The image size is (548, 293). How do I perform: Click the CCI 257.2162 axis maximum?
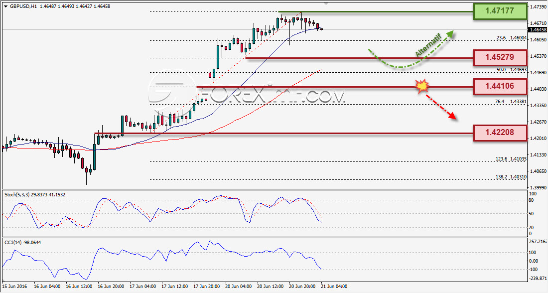click(538, 242)
